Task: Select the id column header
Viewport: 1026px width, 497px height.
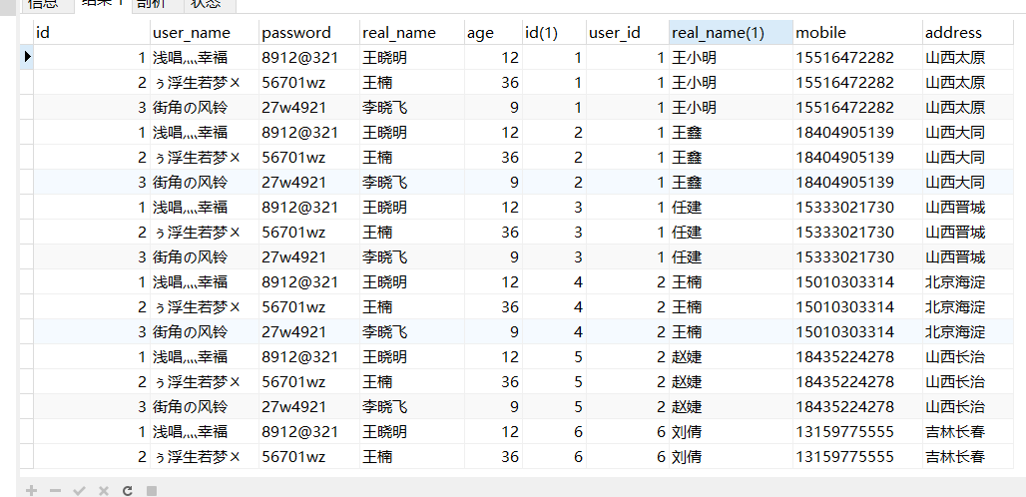Action: [92, 33]
